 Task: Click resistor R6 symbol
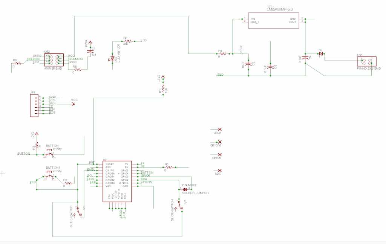pos(169,167)
